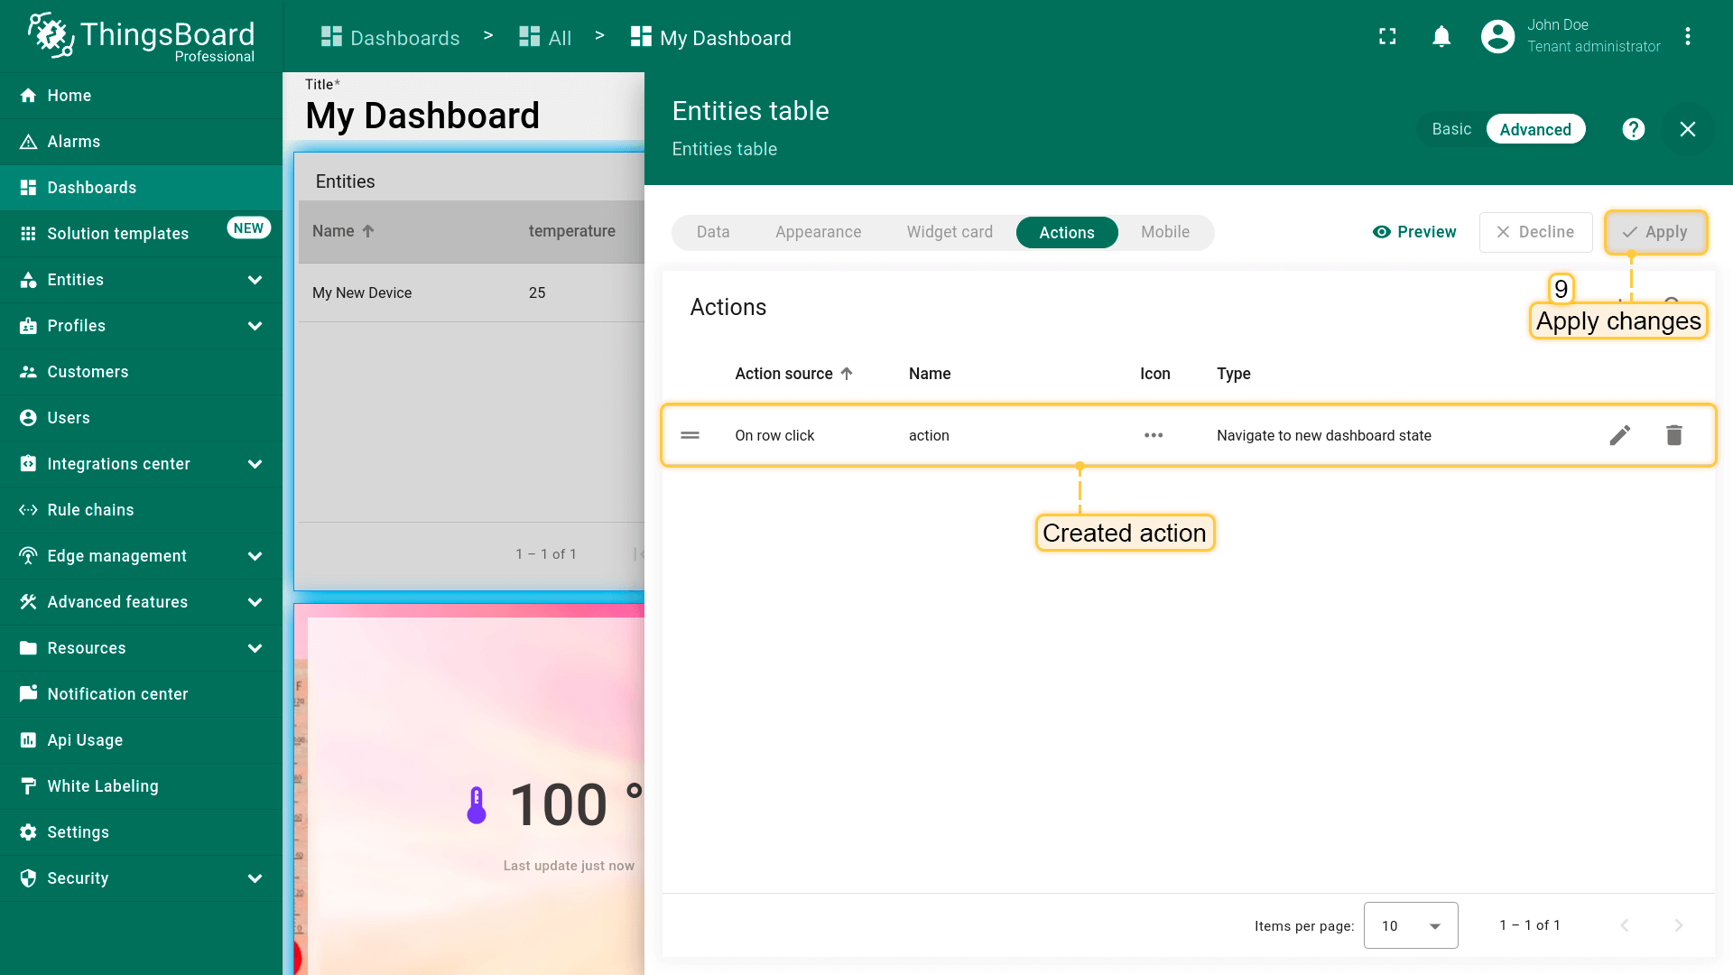Enter fullscreen mode via expand icon
The width and height of the screenshot is (1733, 975).
(1387, 37)
